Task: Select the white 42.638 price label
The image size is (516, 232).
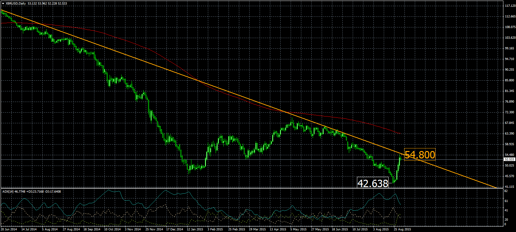Action: pyautogui.click(x=373, y=183)
